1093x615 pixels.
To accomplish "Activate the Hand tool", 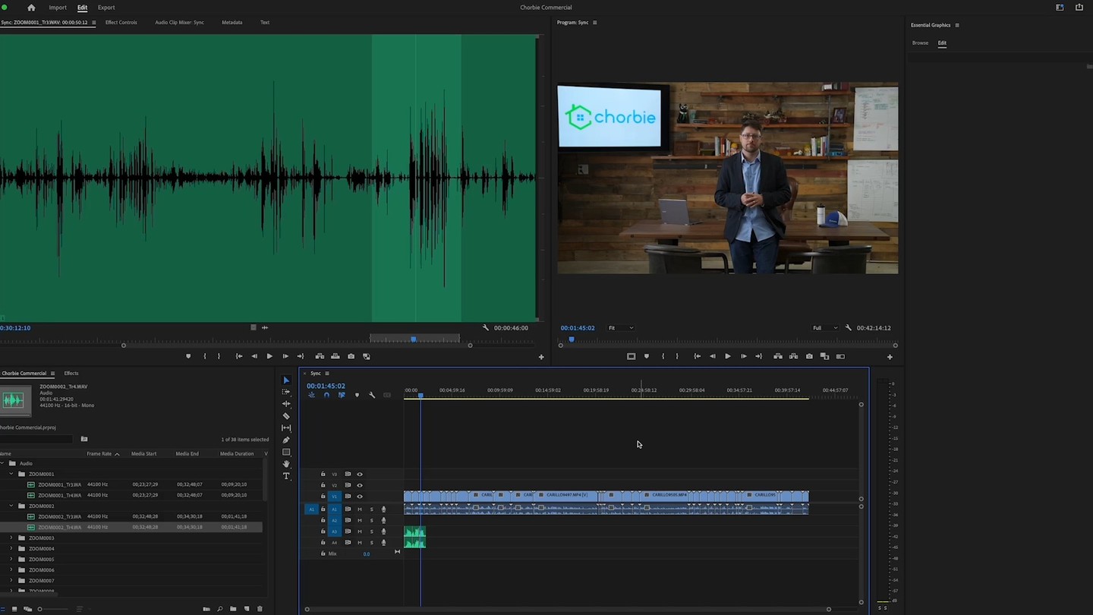I will (287, 464).
